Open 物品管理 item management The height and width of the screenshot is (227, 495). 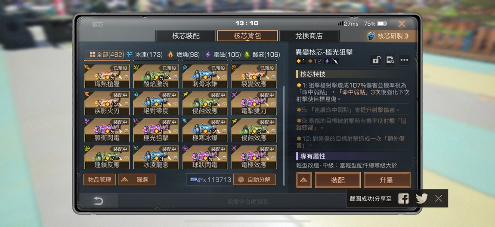(99, 179)
